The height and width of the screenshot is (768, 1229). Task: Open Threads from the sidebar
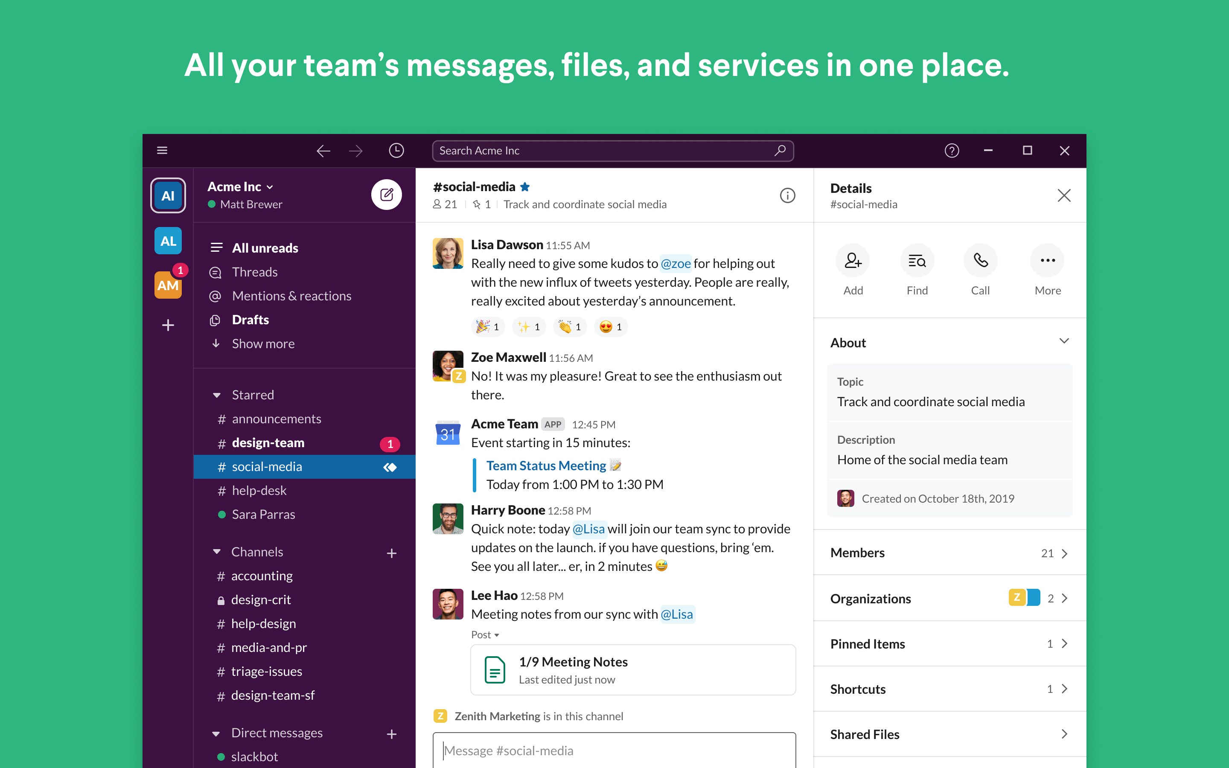coord(255,272)
